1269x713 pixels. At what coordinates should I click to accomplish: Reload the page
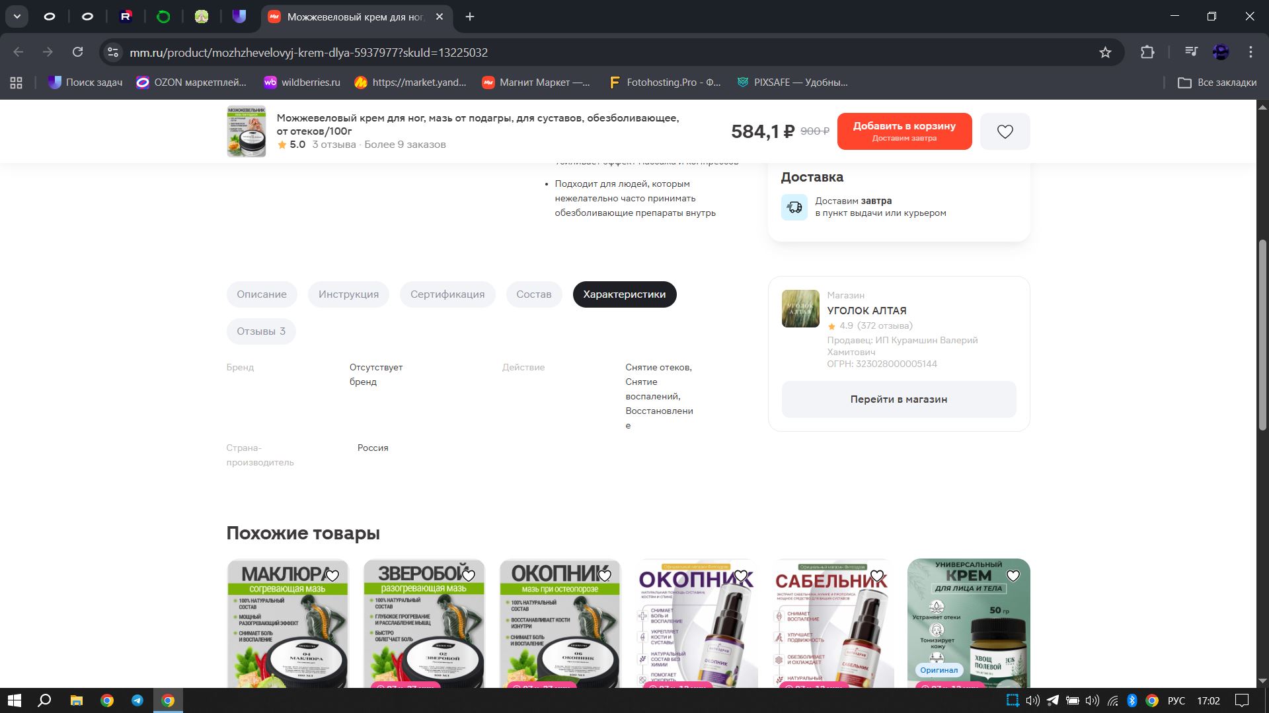coord(77,52)
